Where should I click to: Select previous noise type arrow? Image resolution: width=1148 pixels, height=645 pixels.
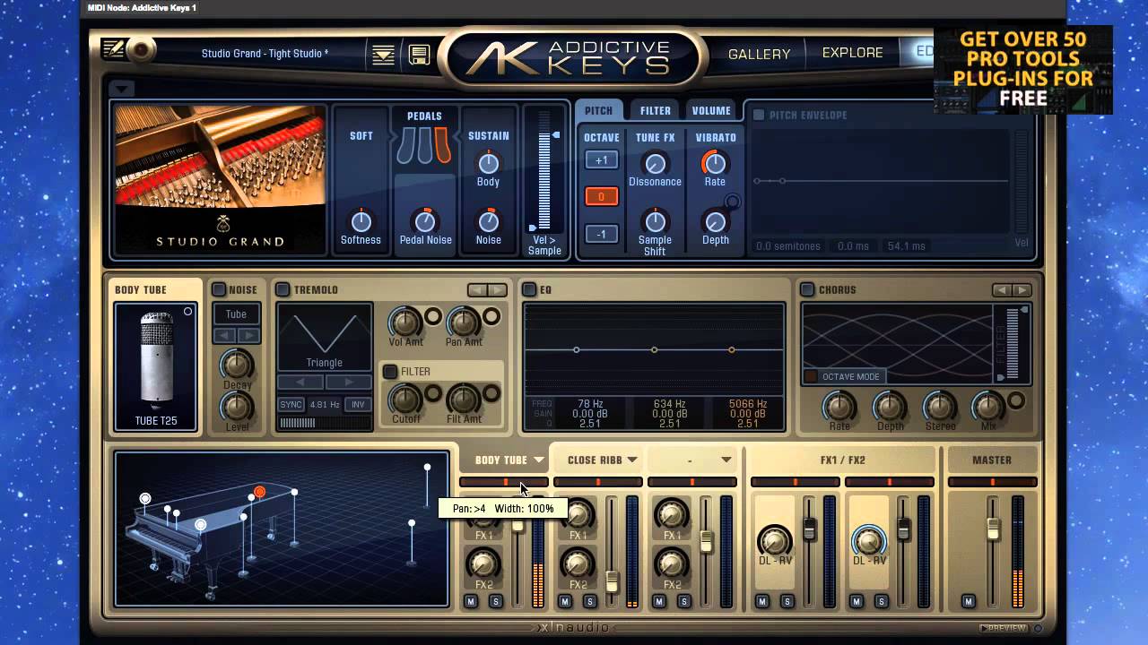pyautogui.click(x=224, y=335)
